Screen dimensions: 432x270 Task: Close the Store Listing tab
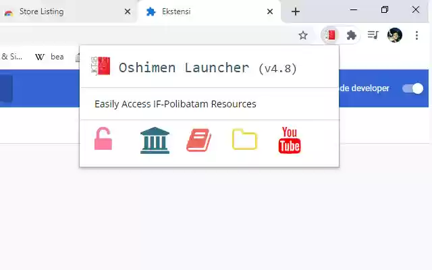pyautogui.click(x=128, y=11)
